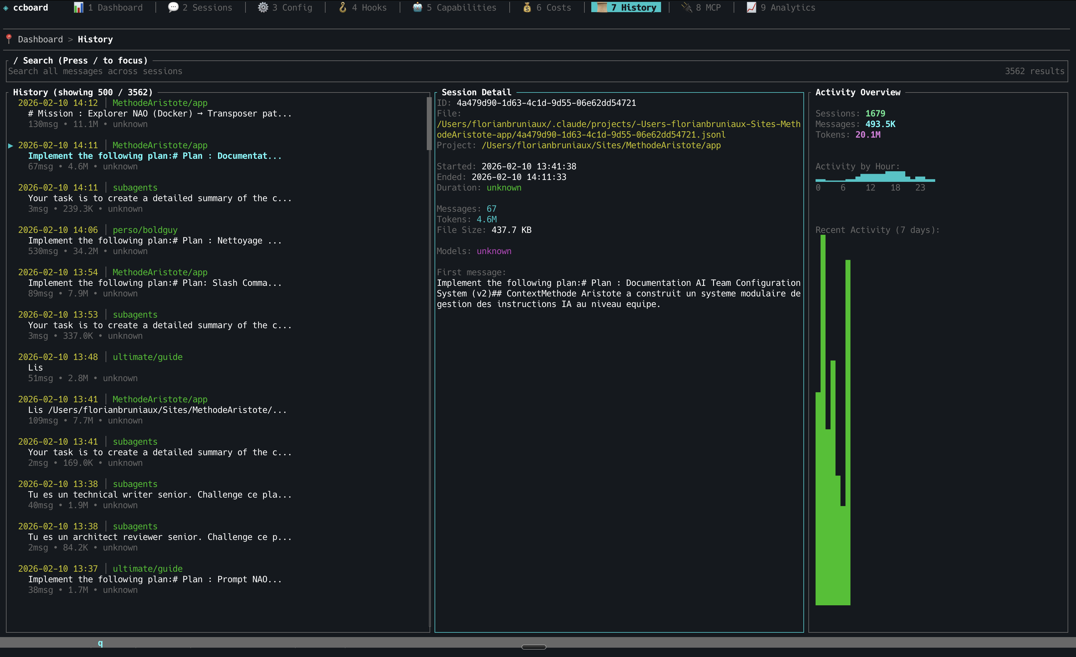
Task: Click the Sessions speech bubble icon
Action: 173,7
